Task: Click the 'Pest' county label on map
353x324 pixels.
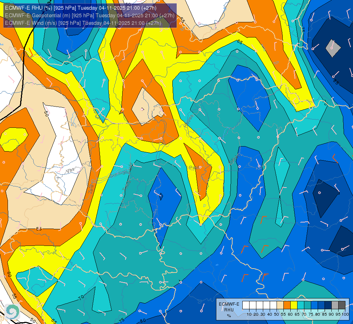Action: tap(194, 167)
